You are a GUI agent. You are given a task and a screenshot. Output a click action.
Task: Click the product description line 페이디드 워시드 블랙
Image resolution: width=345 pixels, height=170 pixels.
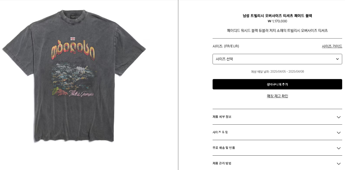click(277, 30)
